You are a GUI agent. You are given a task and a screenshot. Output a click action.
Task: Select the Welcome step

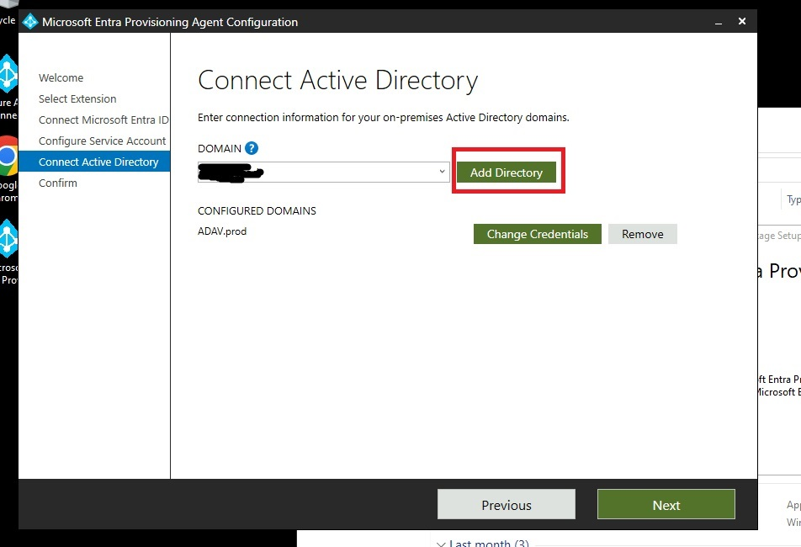click(61, 77)
